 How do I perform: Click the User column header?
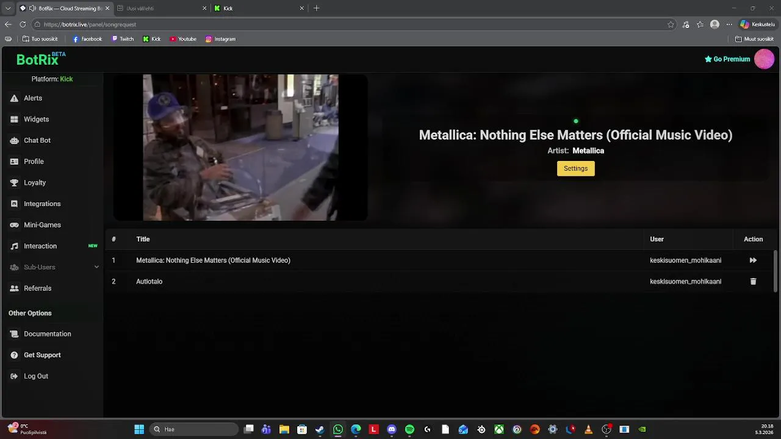click(657, 239)
